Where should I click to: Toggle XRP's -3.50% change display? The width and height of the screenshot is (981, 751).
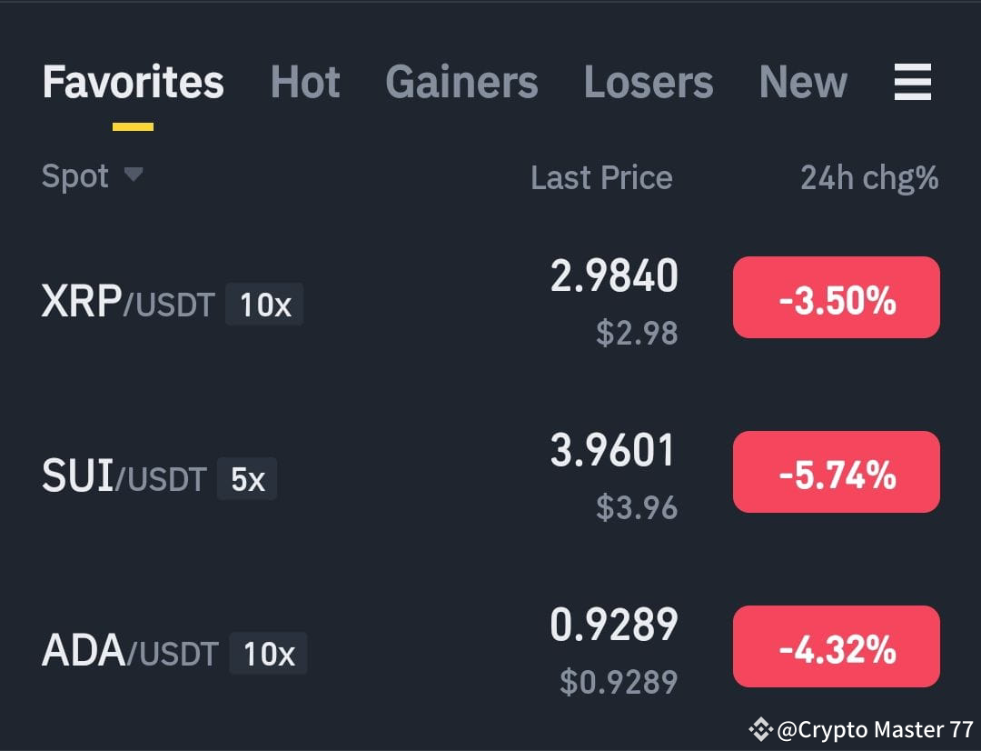(836, 297)
